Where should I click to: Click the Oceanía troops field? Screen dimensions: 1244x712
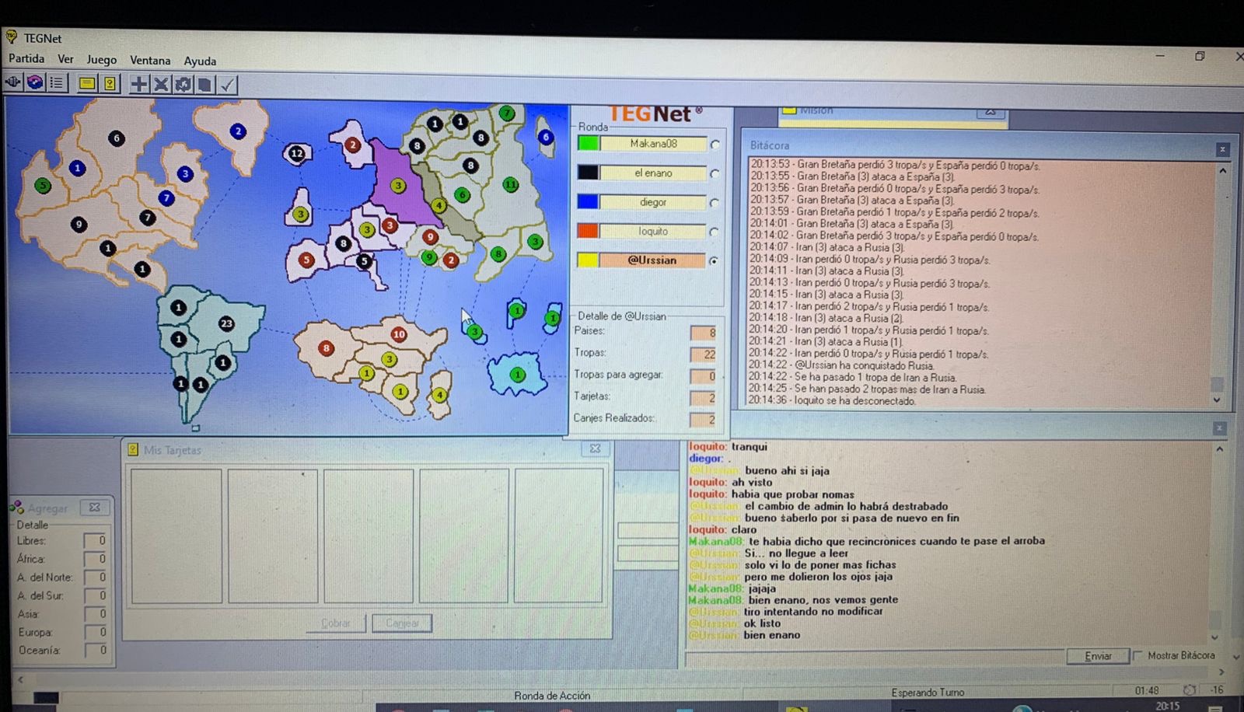tap(95, 650)
